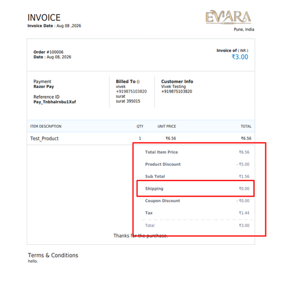Select the Shipping value ₹0.00

[244, 189]
